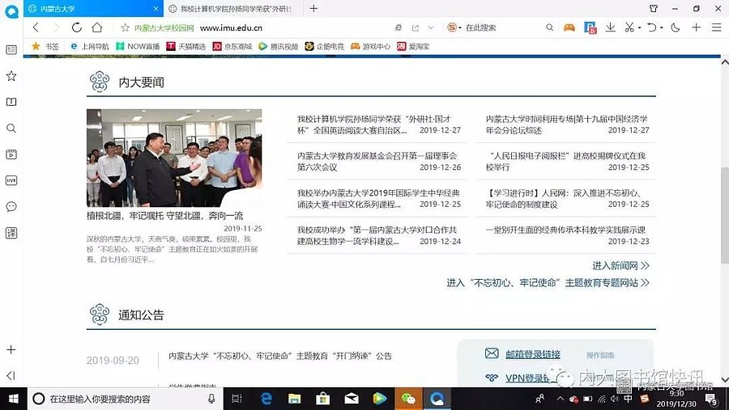Open headline 植根北疆，牢记嘱托 守望北疆
This screenshot has height=410, width=729.
pos(165,216)
